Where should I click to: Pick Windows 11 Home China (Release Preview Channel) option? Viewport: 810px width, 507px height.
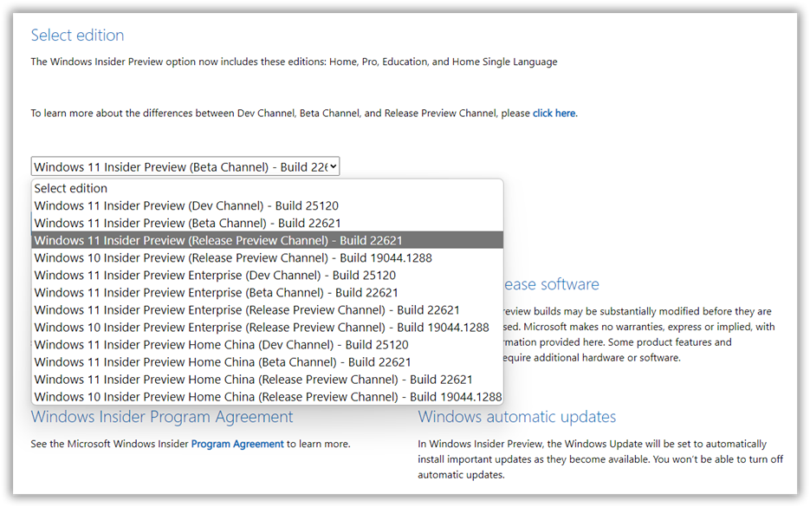click(x=267, y=380)
